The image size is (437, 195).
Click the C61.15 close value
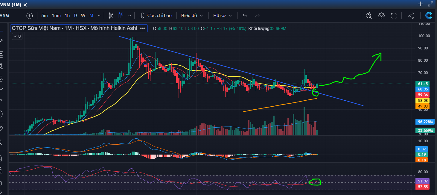click(x=208, y=28)
